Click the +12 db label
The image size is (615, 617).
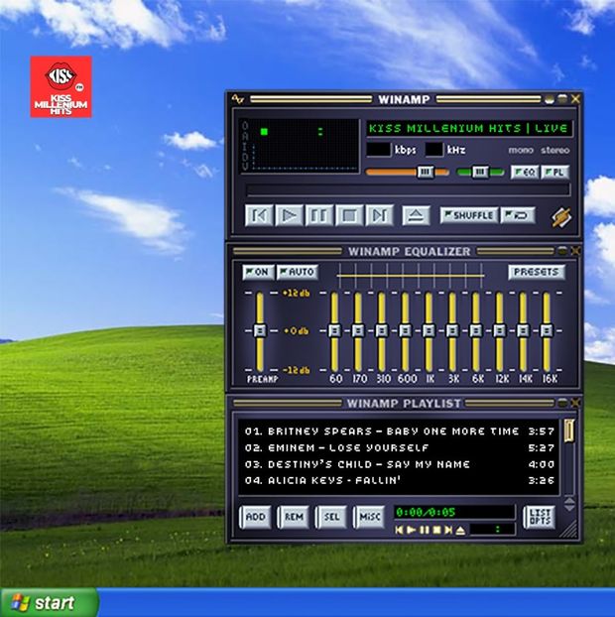point(296,294)
